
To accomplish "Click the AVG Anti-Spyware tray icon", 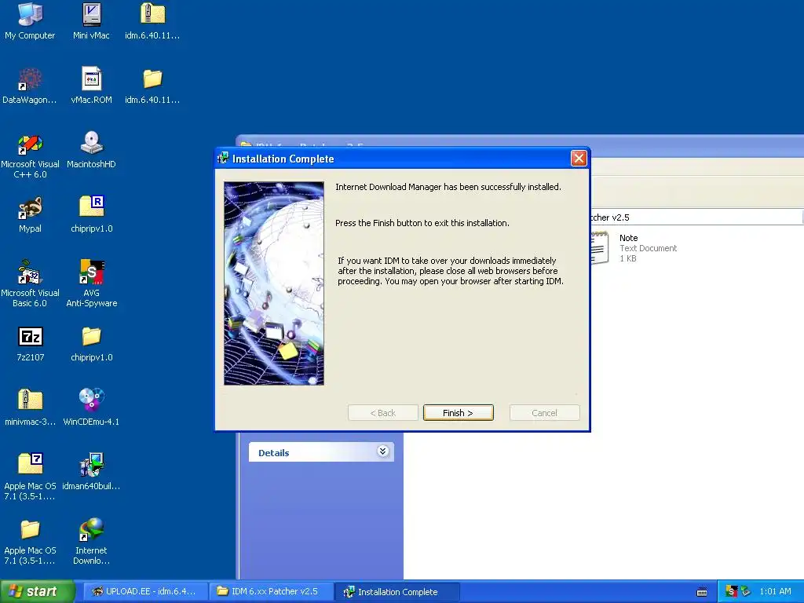I will pyautogui.click(x=732, y=592).
